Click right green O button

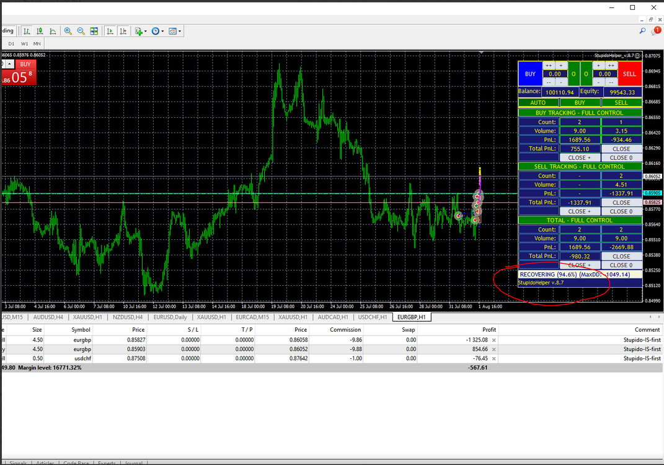tap(586, 74)
